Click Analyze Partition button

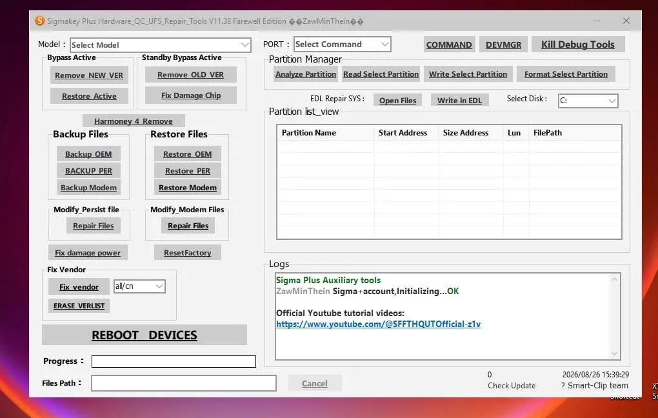click(306, 74)
